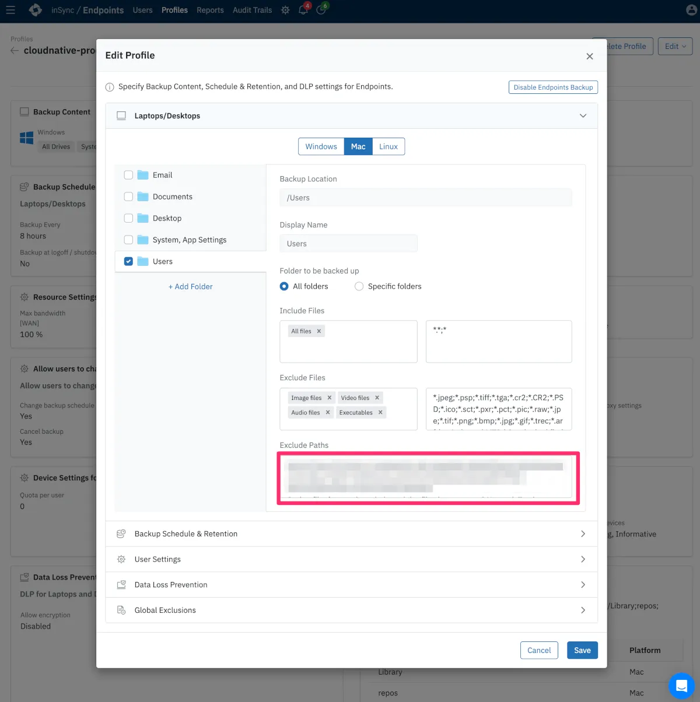Enable the Documents folder checkbox
Image resolution: width=700 pixels, height=702 pixels.
pyautogui.click(x=128, y=196)
